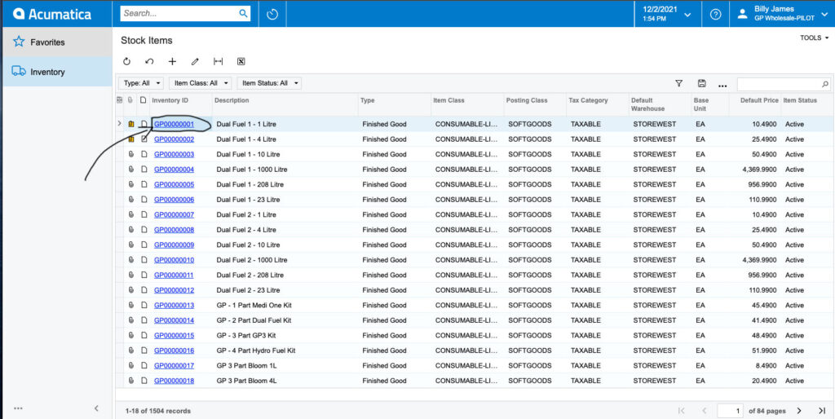The image size is (835, 419).
Task: Click the ellipsis at sidebar bottom
Action: coord(18,408)
